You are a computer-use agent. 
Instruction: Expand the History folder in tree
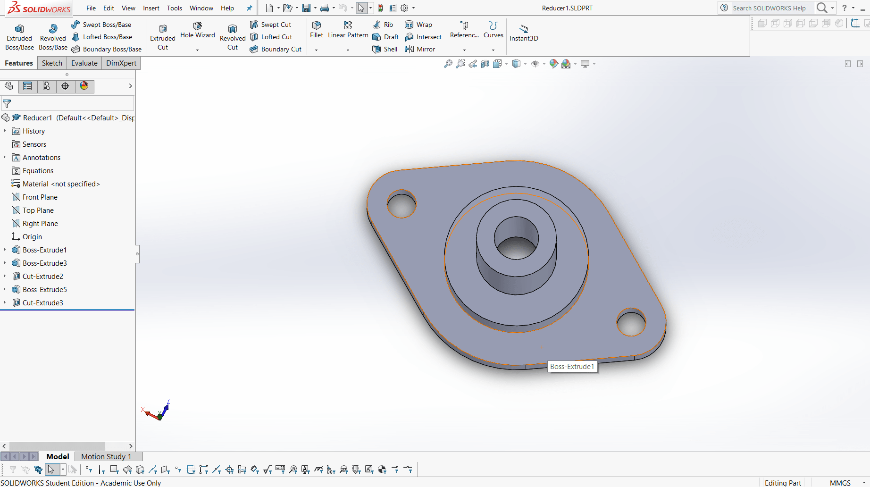click(x=5, y=131)
